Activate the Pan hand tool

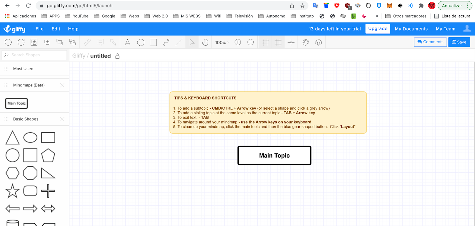(x=205, y=42)
